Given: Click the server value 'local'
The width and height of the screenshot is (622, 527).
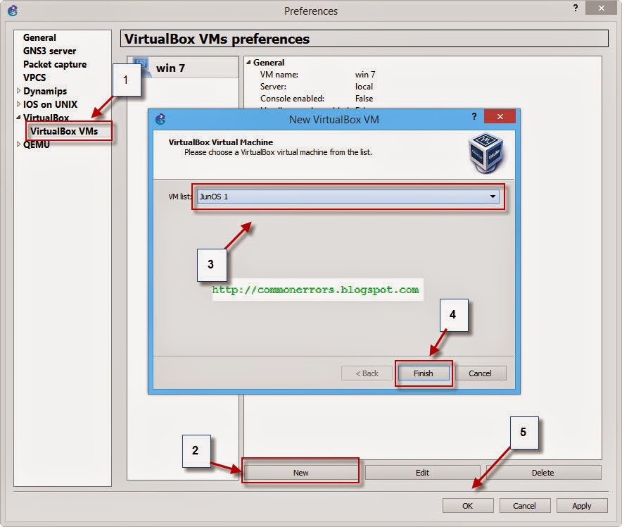Looking at the screenshot, I should pos(364,87).
